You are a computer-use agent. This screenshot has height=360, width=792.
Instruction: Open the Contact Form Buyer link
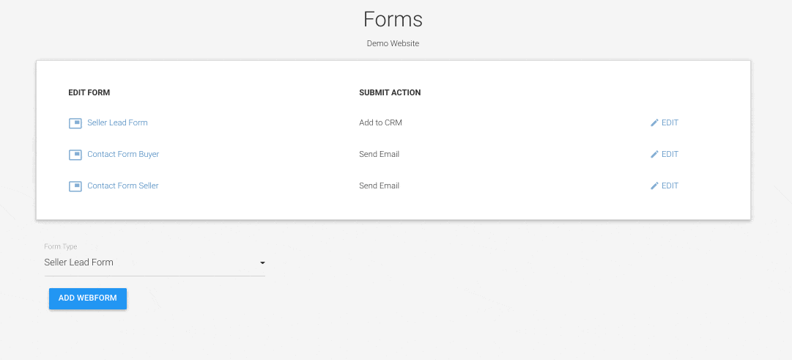pos(123,154)
